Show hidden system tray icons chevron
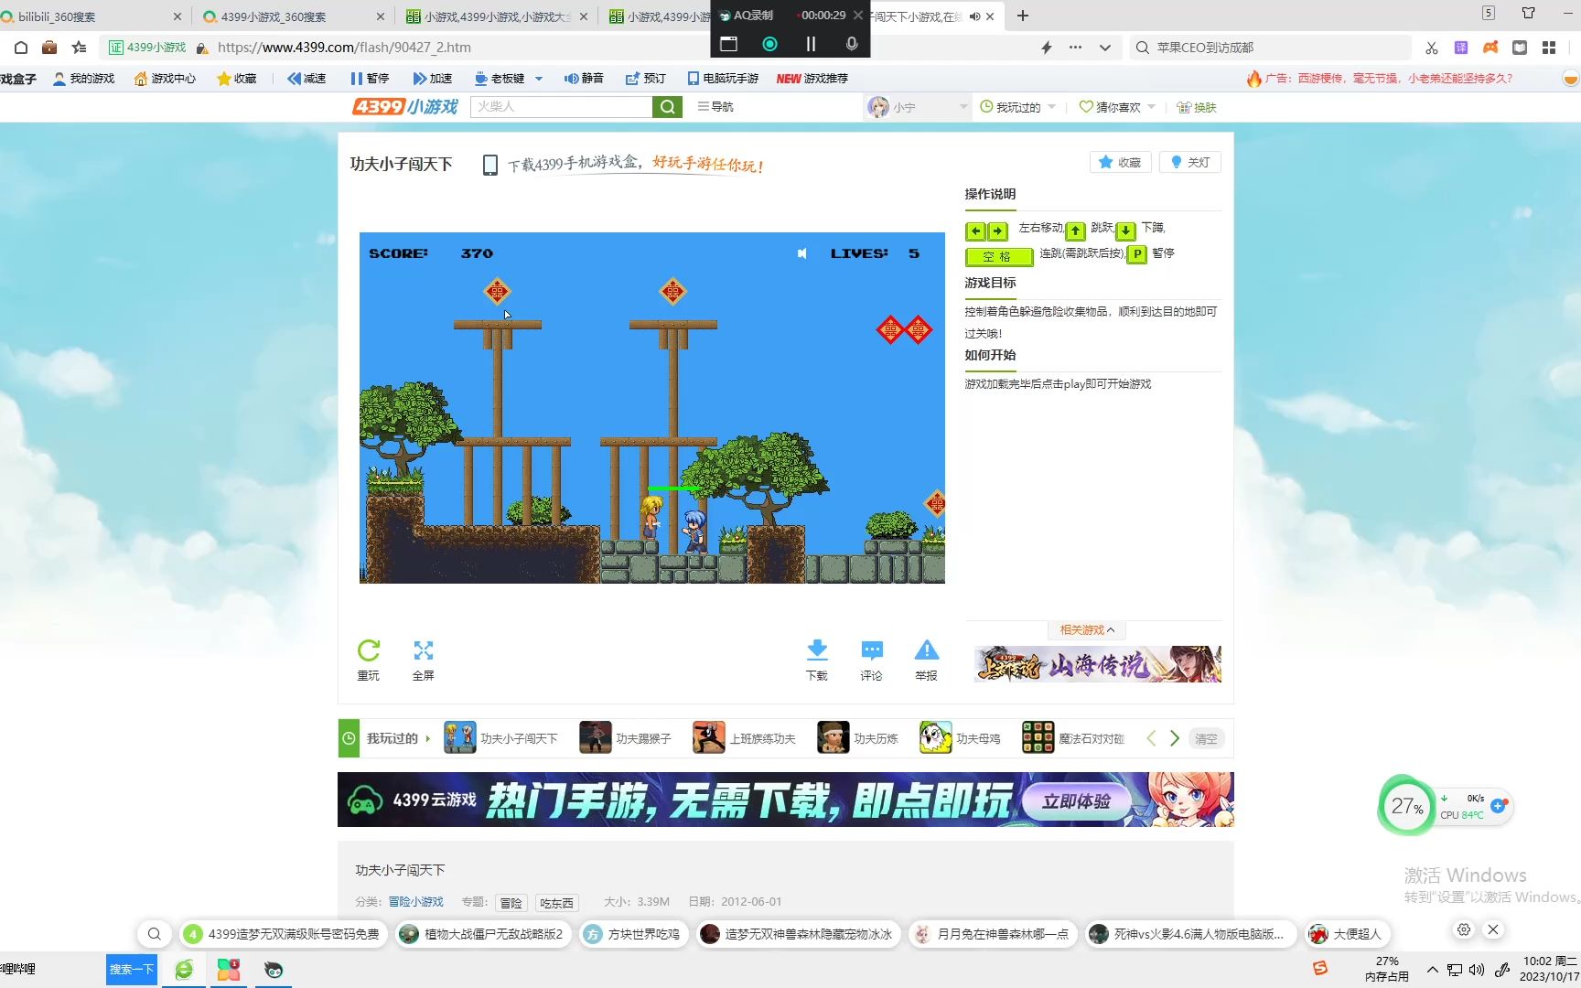Image resolution: width=1581 pixels, height=988 pixels. click(1432, 970)
